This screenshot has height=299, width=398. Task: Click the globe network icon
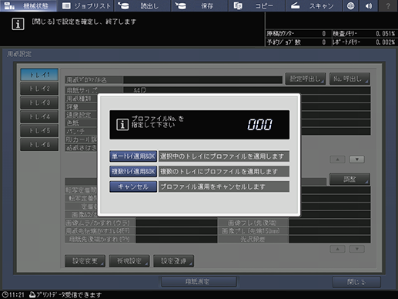click(350, 5)
